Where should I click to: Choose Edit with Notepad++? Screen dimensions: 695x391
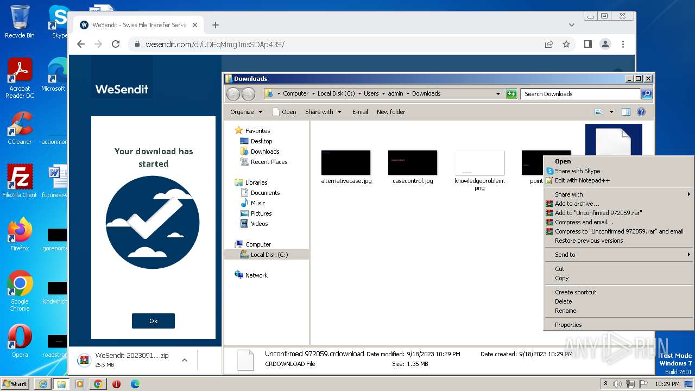coord(619,180)
